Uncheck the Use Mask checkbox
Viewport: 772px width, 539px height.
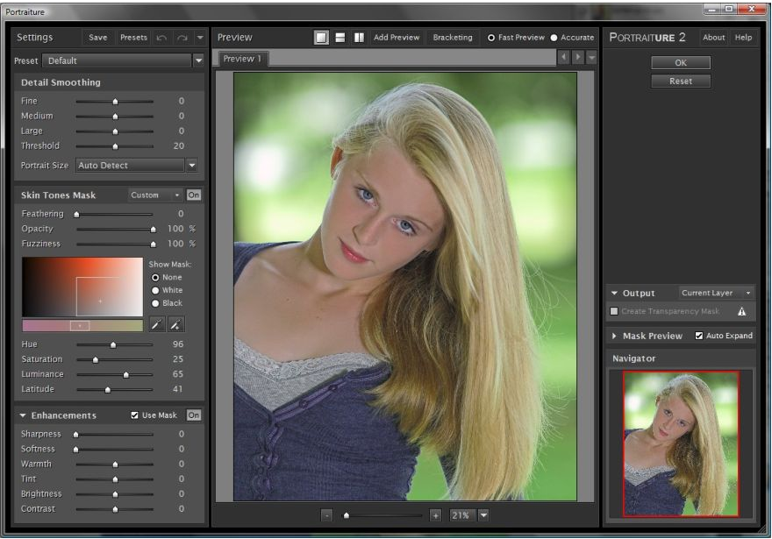point(134,415)
